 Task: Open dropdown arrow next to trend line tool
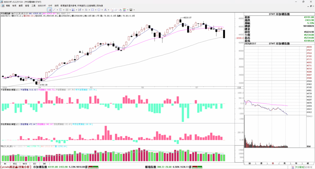(x=57, y=10)
